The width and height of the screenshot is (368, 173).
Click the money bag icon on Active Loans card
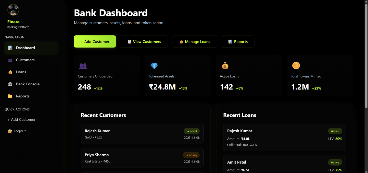225,66
